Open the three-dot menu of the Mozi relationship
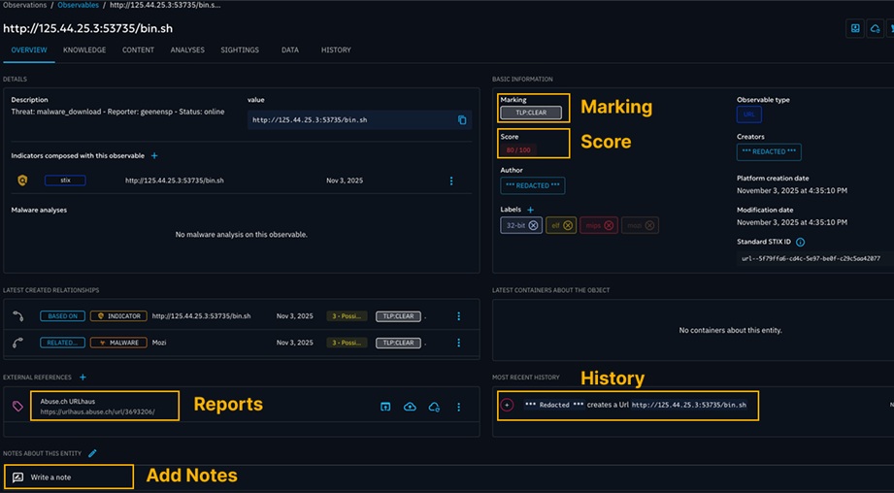894x493 pixels. point(458,343)
